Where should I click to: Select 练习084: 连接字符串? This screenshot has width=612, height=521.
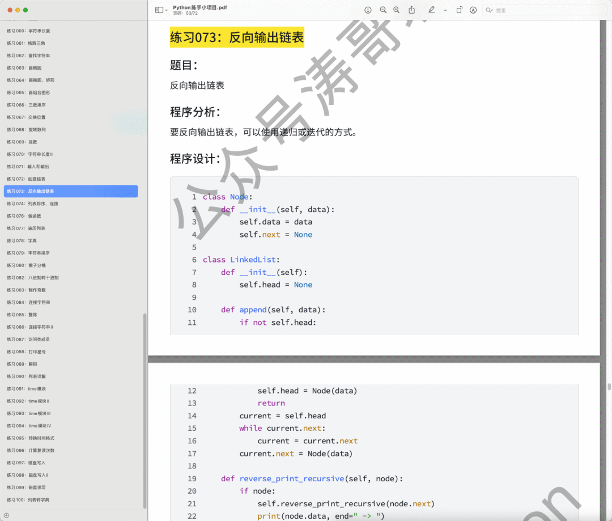[x=28, y=303]
